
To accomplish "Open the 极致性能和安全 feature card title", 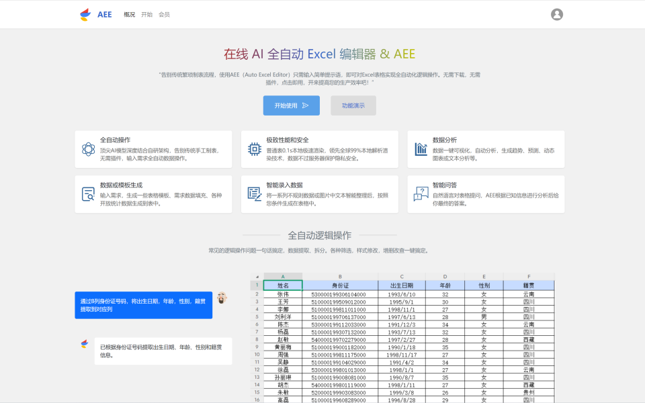I will pos(288,140).
